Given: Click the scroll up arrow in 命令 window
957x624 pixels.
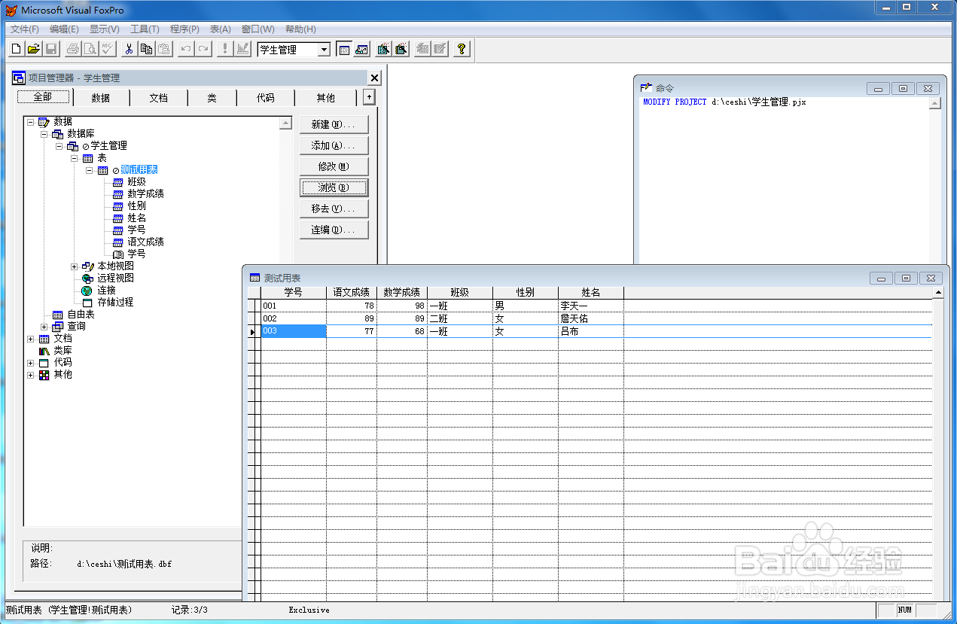Looking at the screenshot, I should 934,104.
